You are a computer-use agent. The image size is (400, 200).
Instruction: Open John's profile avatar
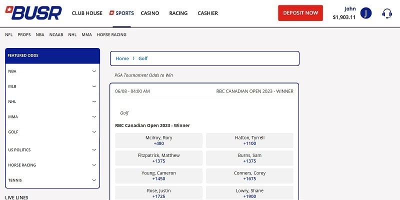coord(366,13)
